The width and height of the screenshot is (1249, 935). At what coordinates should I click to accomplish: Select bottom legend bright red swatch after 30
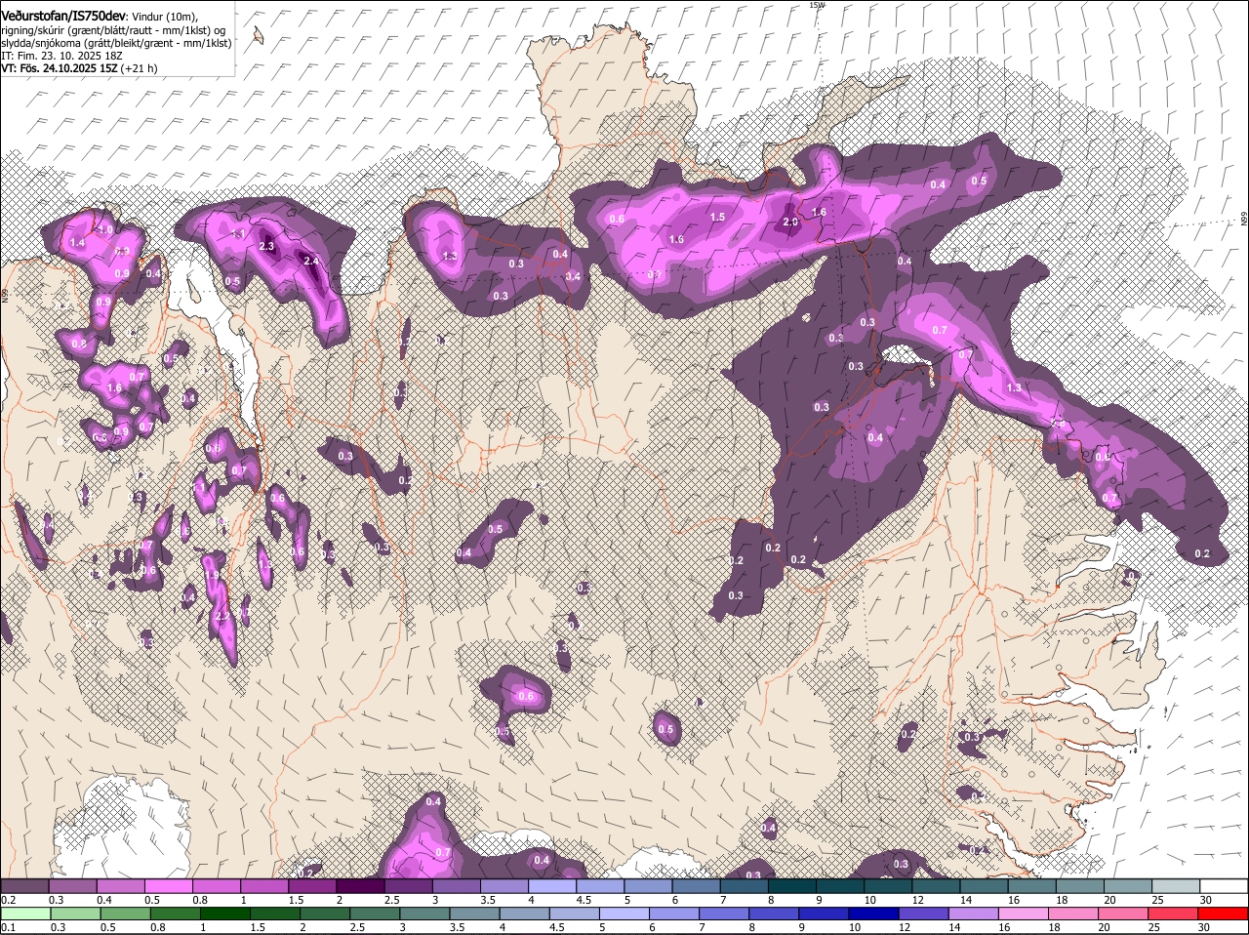(1225, 914)
